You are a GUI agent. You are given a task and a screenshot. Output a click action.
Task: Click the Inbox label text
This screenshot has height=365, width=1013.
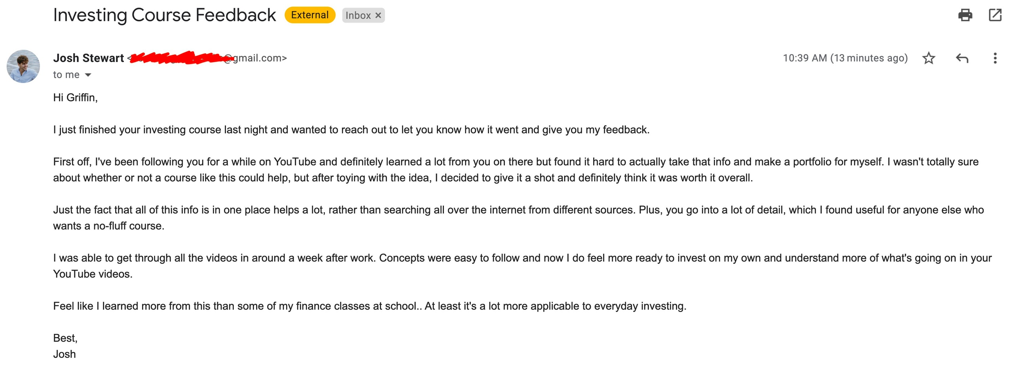(x=358, y=15)
